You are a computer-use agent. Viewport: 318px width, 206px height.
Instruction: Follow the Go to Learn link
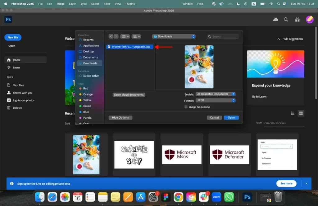[259, 97]
